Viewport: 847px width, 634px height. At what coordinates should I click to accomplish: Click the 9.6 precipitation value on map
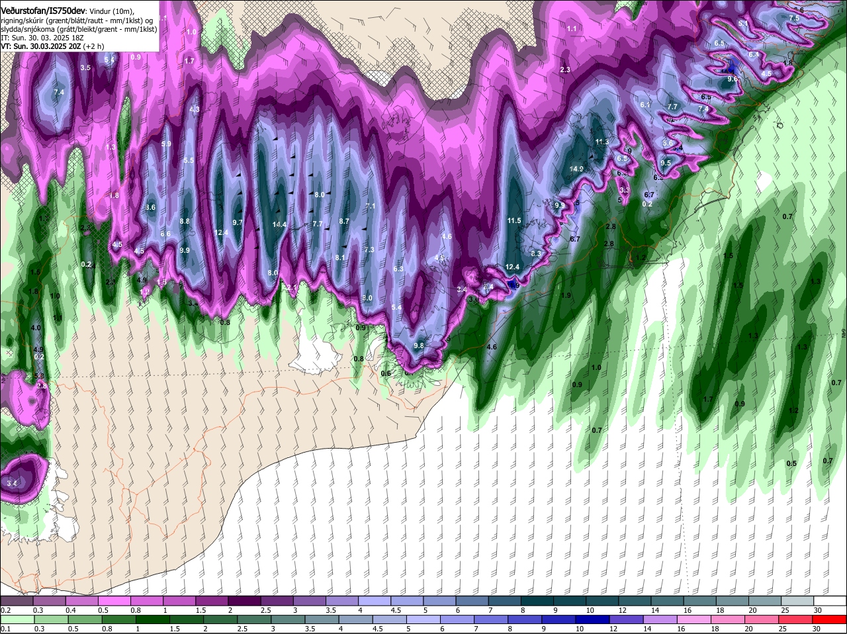(733, 79)
